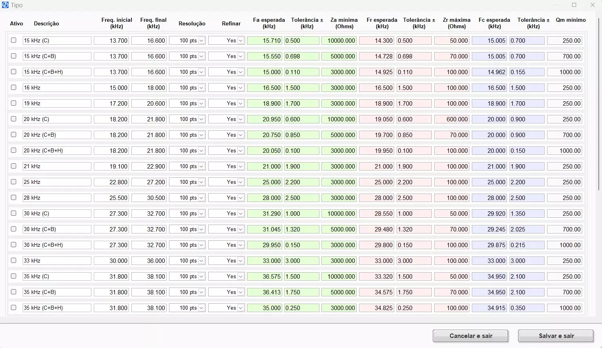Expand the Refinar dropdown in the 19 kHz row
Viewport: 602px width, 348px height.
point(241,104)
